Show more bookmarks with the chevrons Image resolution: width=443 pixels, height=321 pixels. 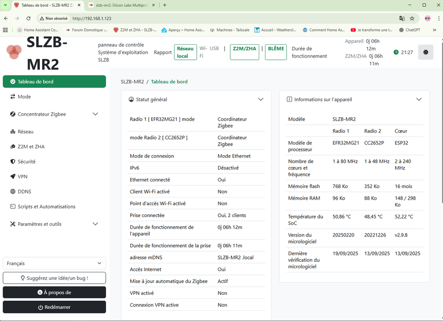(435, 30)
